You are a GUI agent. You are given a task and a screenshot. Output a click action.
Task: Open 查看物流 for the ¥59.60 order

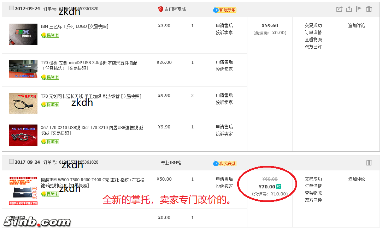pos(313,40)
